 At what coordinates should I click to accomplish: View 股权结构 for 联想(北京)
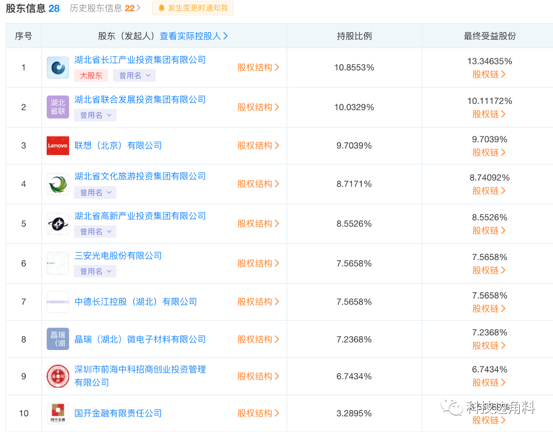[258, 146]
